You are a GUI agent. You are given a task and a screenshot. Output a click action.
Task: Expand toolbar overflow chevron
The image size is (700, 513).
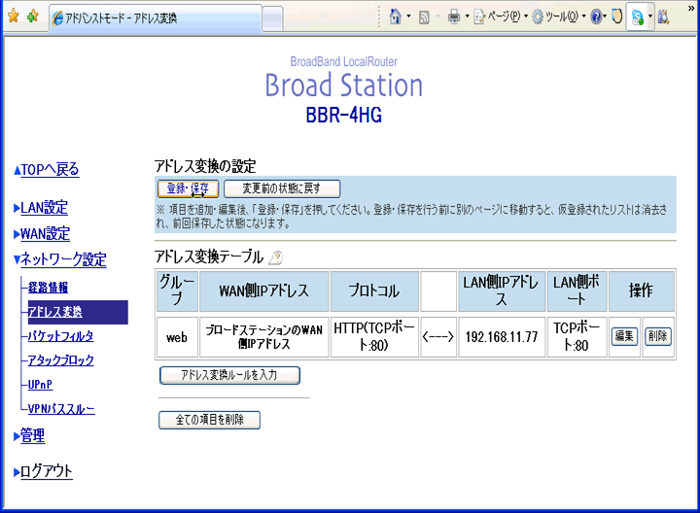click(x=691, y=8)
